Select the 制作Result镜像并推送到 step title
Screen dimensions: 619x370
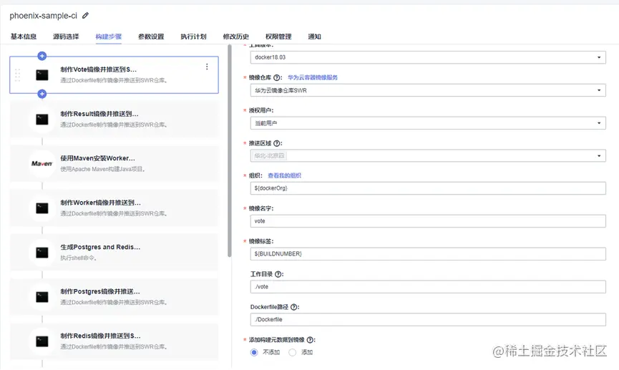[99, 114]
